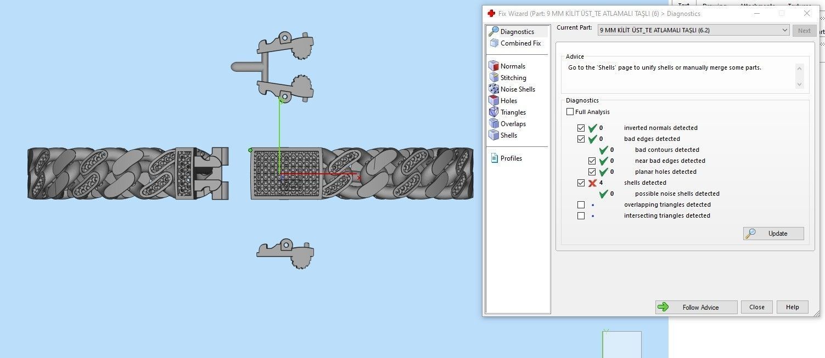Screen dimensions: 825x358
Task: Click green checkmark beside inverted normals detected
Action: click(592, 128)
